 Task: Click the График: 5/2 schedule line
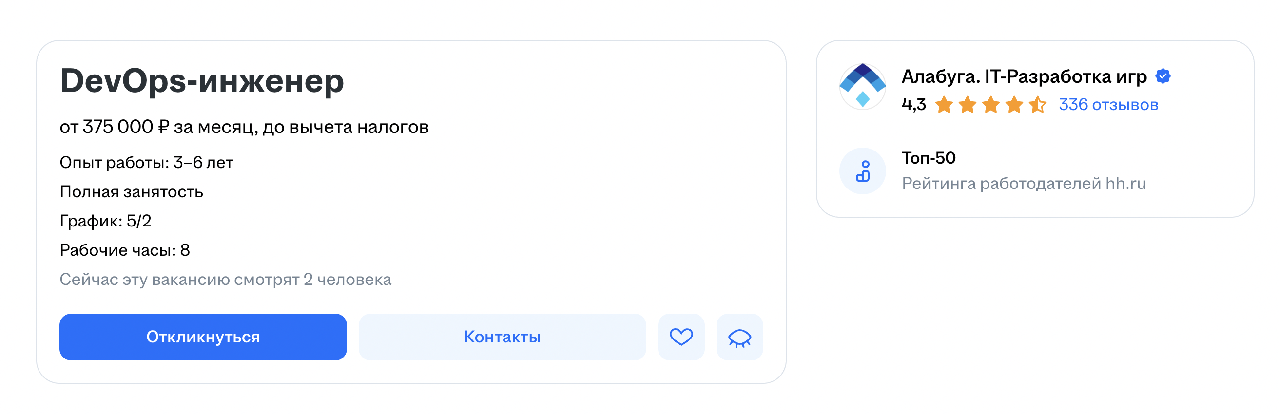pyautogui.click(x=105, y=221)
